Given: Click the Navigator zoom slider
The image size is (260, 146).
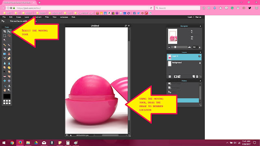Looking at the screenshot, I should pyautogui.click(x=179, y=47).
